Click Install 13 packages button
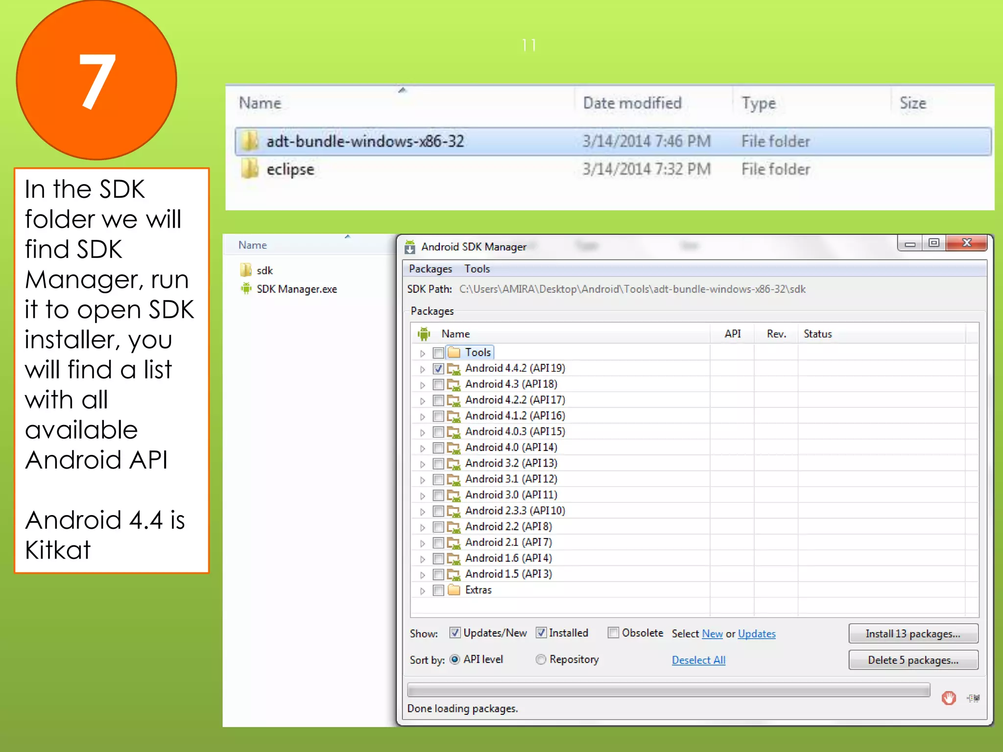 click(913, 634)
